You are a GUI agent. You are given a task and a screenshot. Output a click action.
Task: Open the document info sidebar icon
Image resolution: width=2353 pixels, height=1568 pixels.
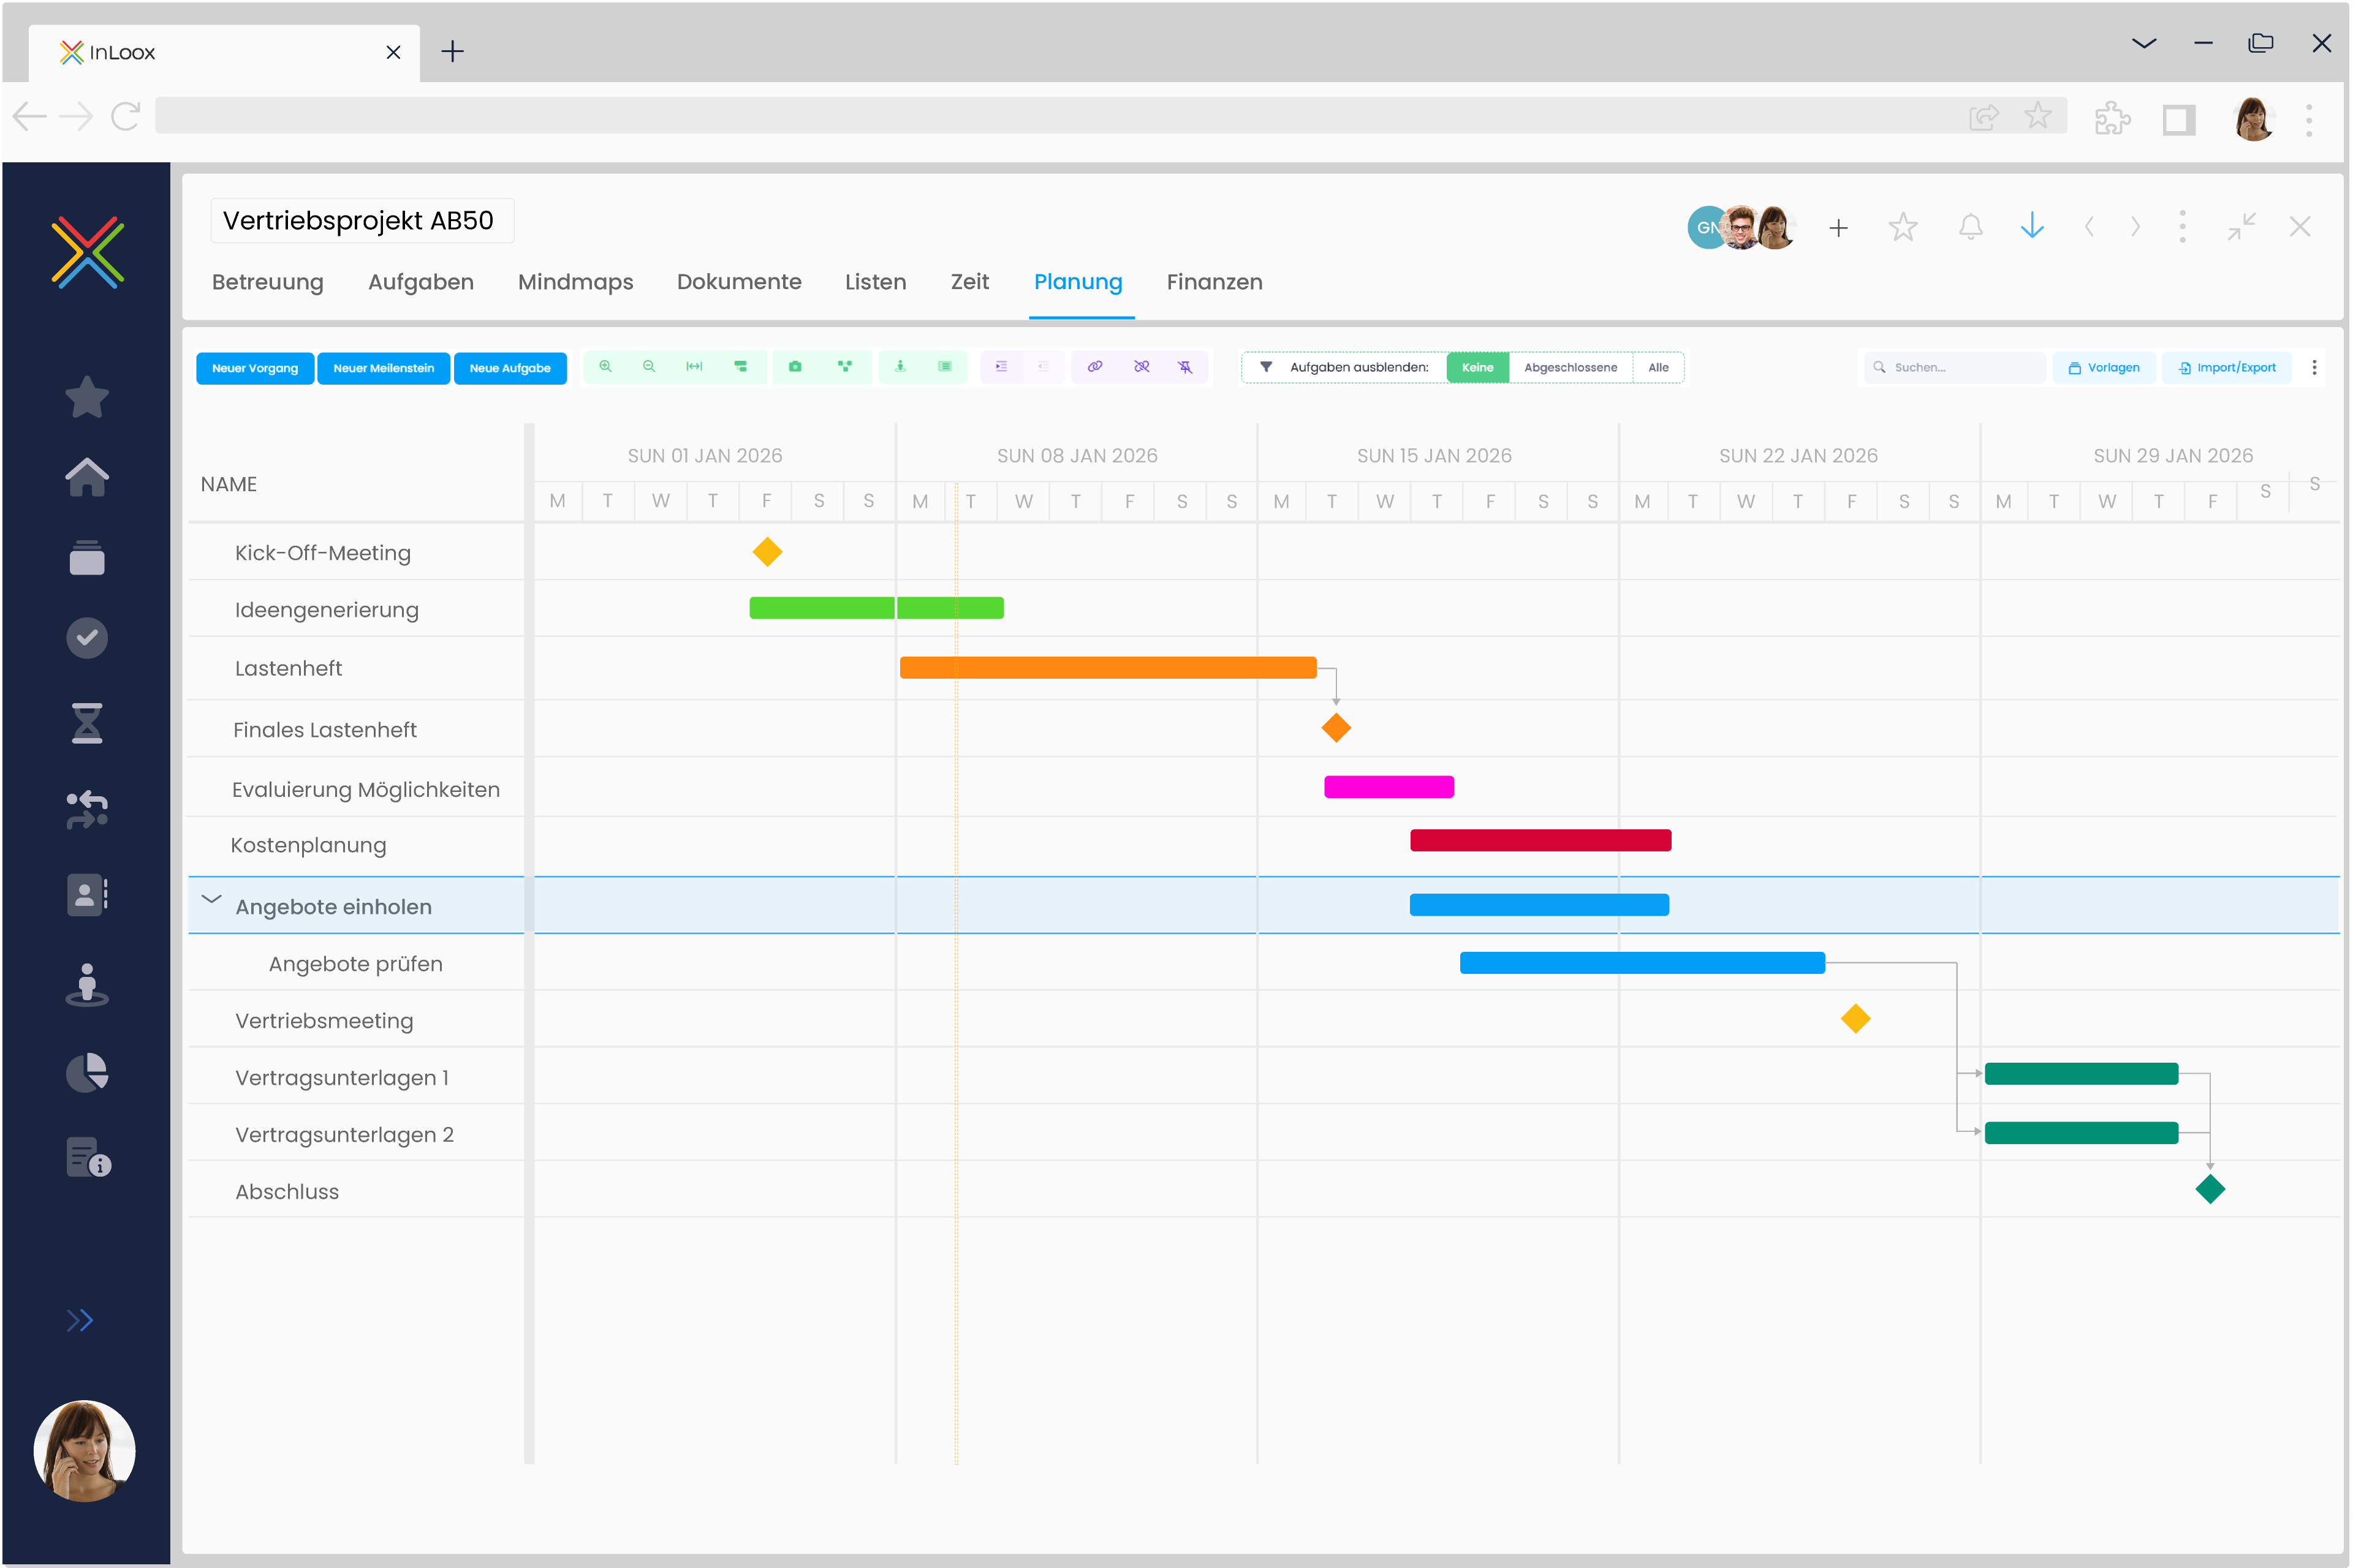(x=88, y=1157)
